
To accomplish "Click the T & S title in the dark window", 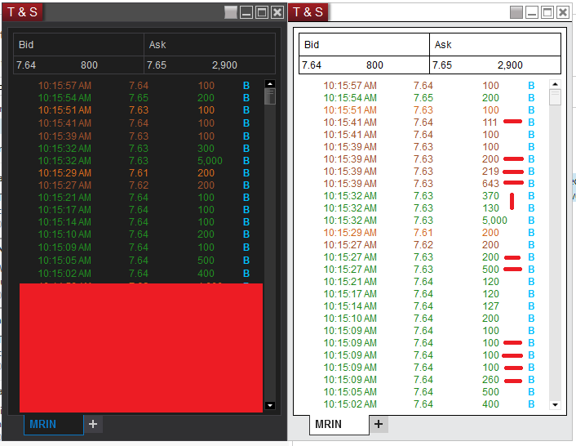I will pyautogui.click(x=22, y=11).
